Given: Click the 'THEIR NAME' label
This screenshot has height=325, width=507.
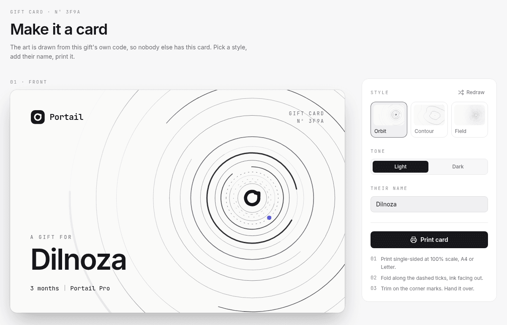Looking at the screenshot, I should 389,188.
